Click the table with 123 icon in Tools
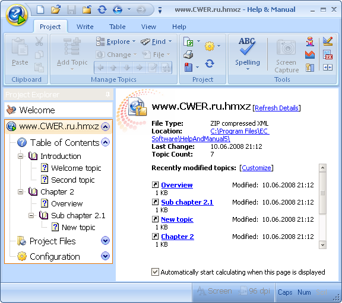 (x=328, y=55)
